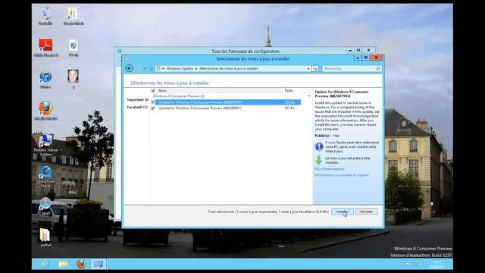The height and width of the screenshot is (273, 485).
Task: Click the clock in the system tray
Action: pos(438,264)
